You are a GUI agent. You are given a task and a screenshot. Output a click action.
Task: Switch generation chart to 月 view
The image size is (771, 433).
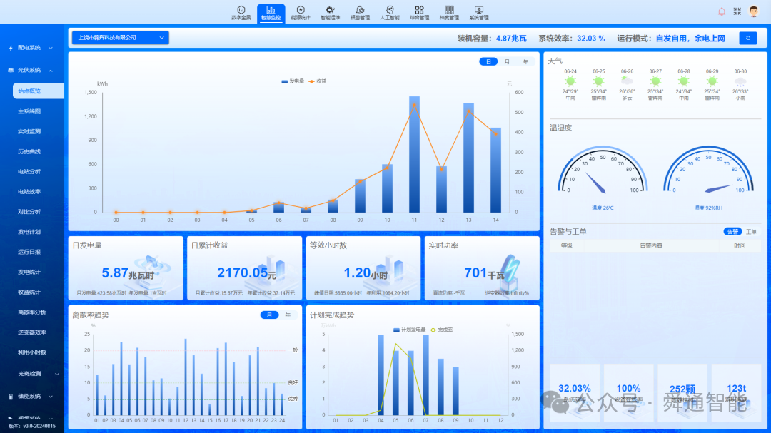[x=507, y=61]
